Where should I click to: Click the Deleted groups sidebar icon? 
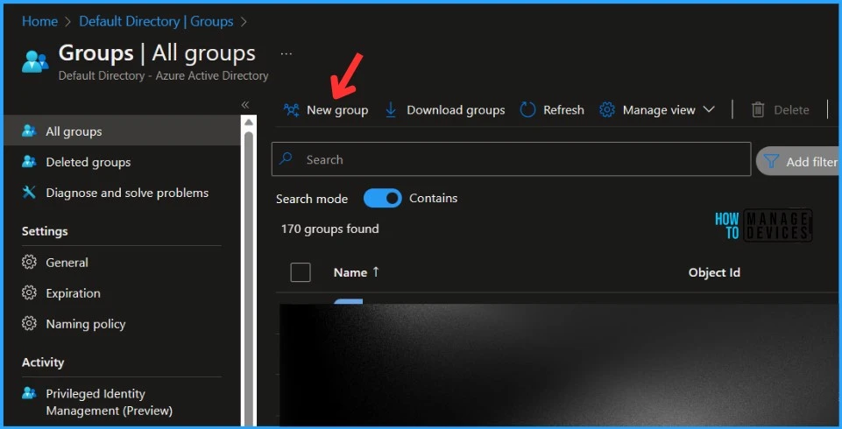pos(29,161)
